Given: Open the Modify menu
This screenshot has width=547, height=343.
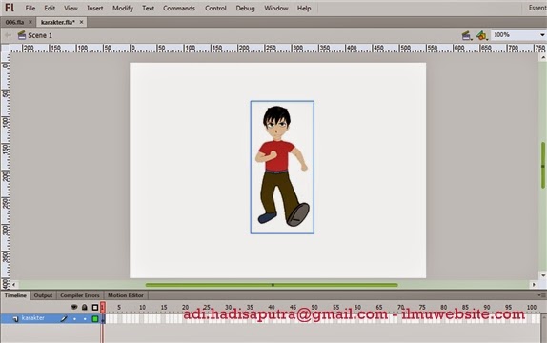Looking at the screenshot, I should (123, 8).
